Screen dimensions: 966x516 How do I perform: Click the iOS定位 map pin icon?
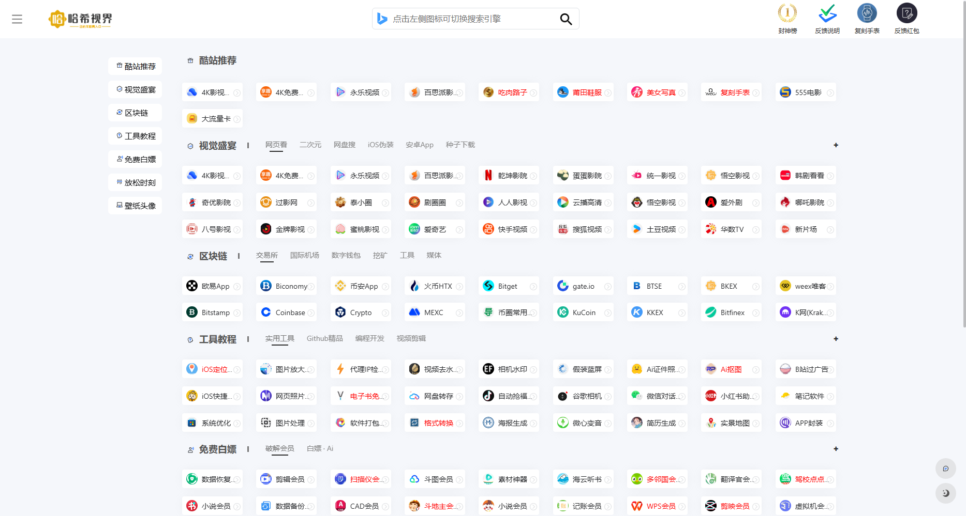click(x=192, y=369)
